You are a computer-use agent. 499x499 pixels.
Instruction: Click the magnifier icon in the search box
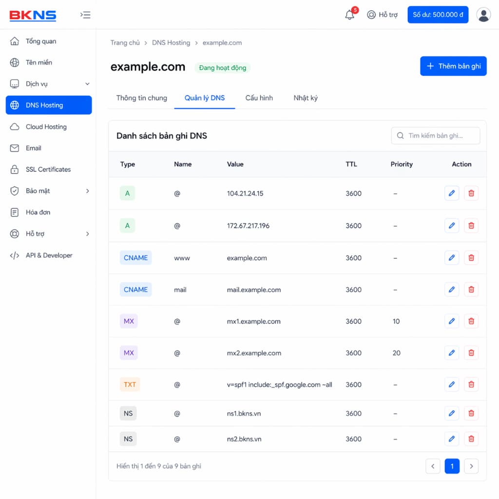[x=400, y=135]
